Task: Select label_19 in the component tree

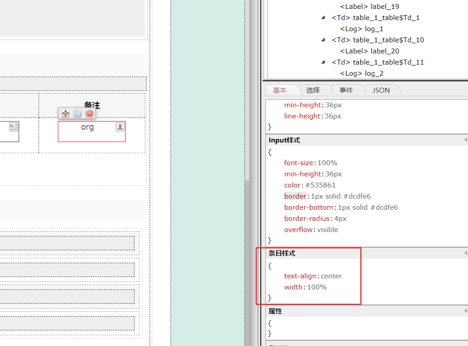Action: point(370,7)
